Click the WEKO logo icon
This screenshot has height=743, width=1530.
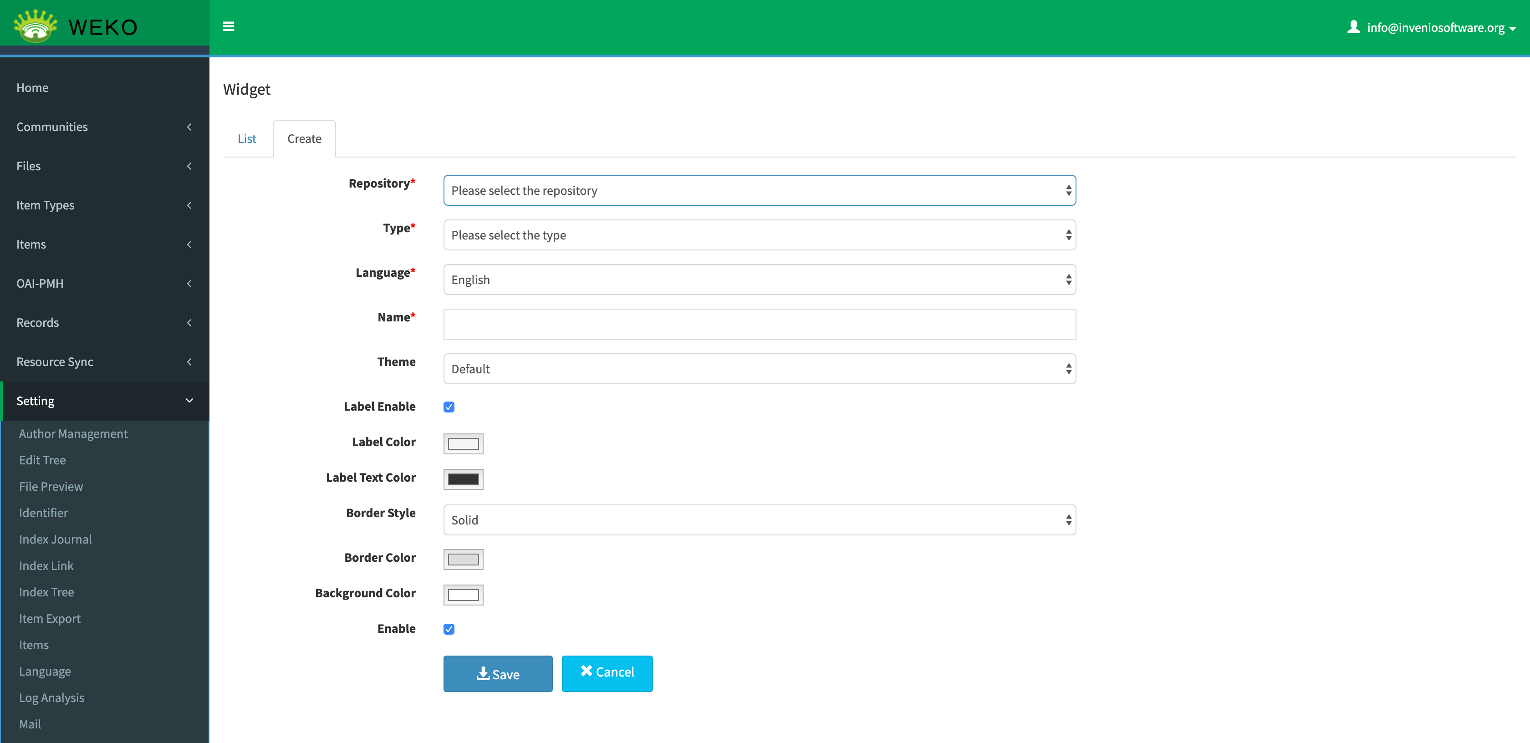pos(36,27)
